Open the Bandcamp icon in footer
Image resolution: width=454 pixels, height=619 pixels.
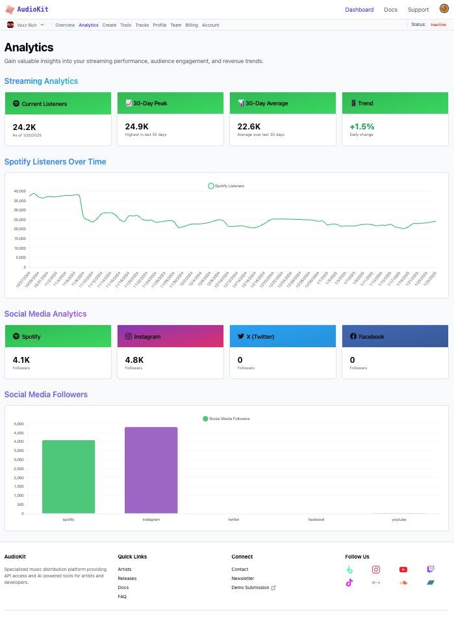pyautogui.click(x=431, y=583)
